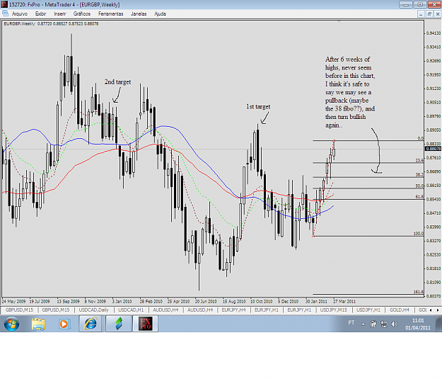
Task: Open Windows Explorer from taskbar
Action: click(x=38, y=324)
